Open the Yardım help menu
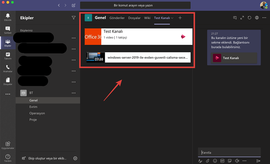Screen dimensions: 270x164 pos(8,158)
